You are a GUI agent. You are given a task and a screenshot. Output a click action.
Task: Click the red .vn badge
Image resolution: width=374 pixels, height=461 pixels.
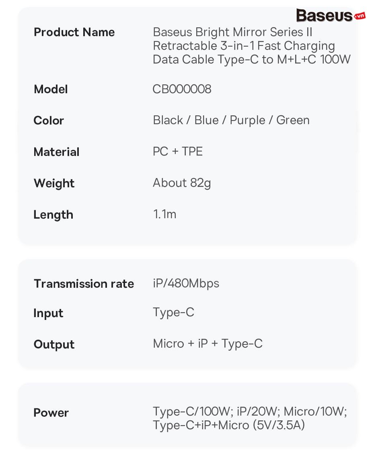(x=359, y=16)
